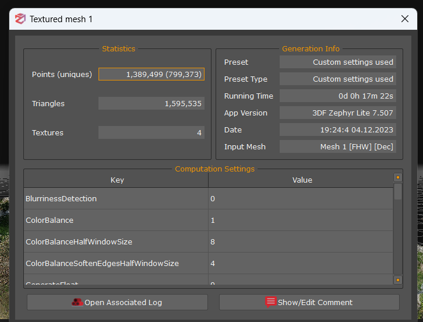Sort by the Key column header
The image size is (423, 322).
[x=117, y=180]
